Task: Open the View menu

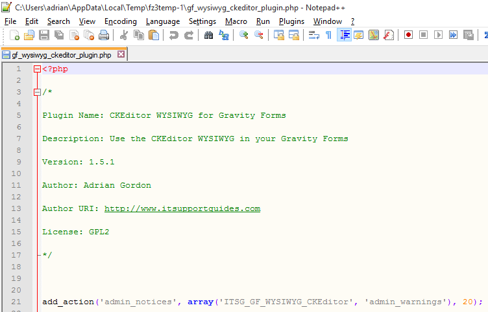Action: coord(87,21)
